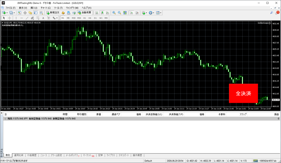Click the search magnifier at top right

272,13
